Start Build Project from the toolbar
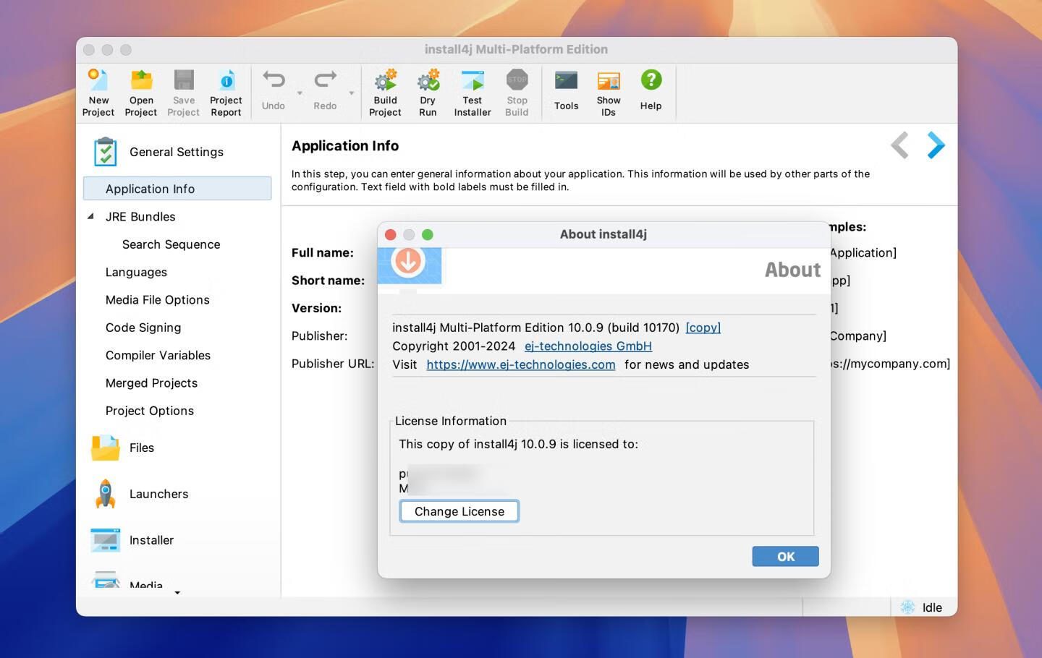The image size is (1042, 658). click(x=385, y=93)
